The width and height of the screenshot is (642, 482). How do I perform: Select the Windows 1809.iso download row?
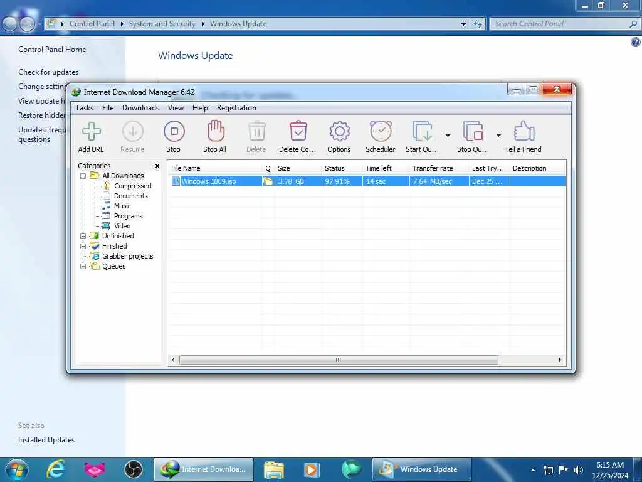[x=367, y=181]
